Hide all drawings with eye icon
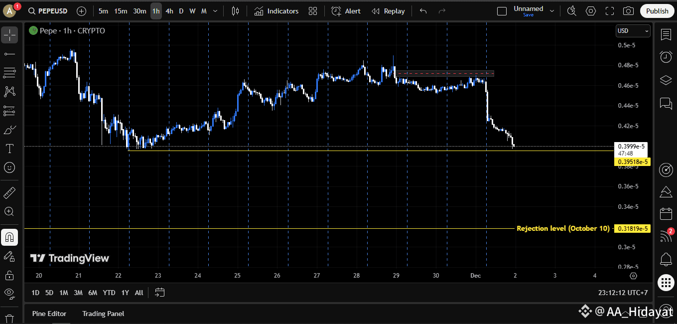Image resolution: width=677 pixels, height=324 pixels. point(9,294)
